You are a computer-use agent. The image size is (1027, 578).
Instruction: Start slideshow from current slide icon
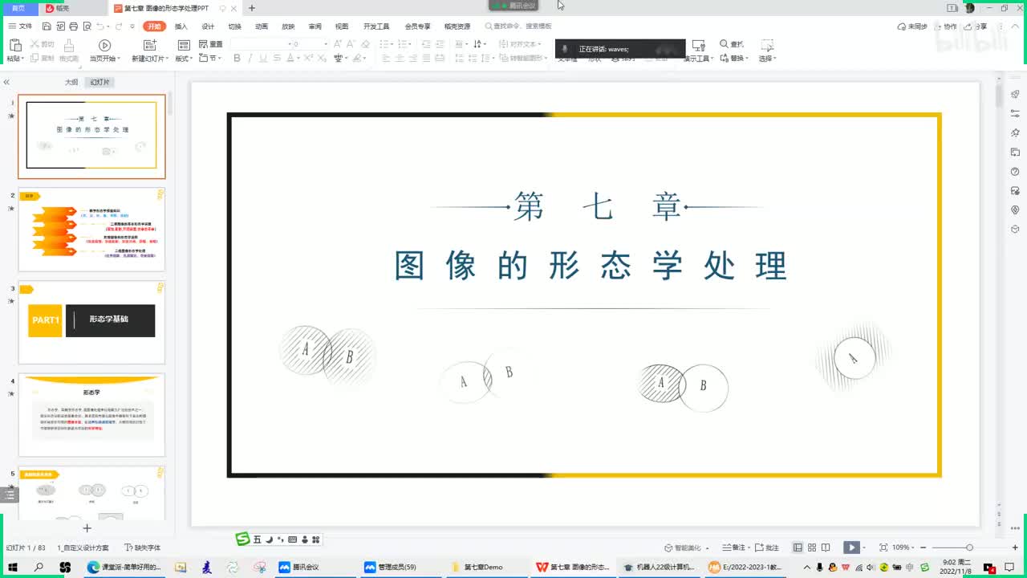click(104, 46)
